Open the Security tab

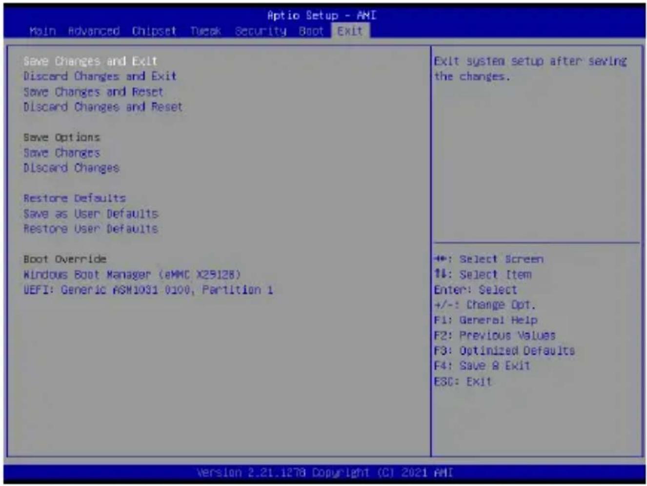(x=261, y=31)
